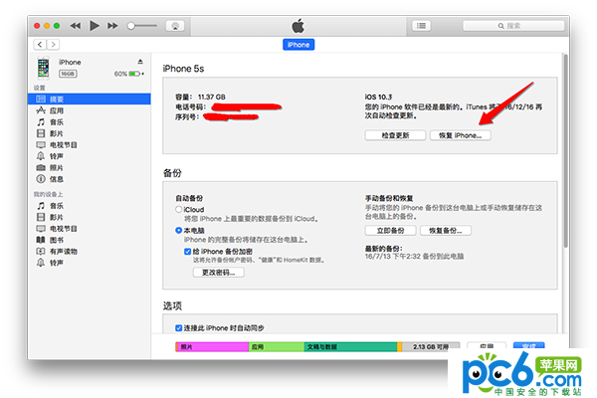This screenshot has width=597, height=398.
Task: Click the 检查更新 check for update button
Action: (395, 134)
